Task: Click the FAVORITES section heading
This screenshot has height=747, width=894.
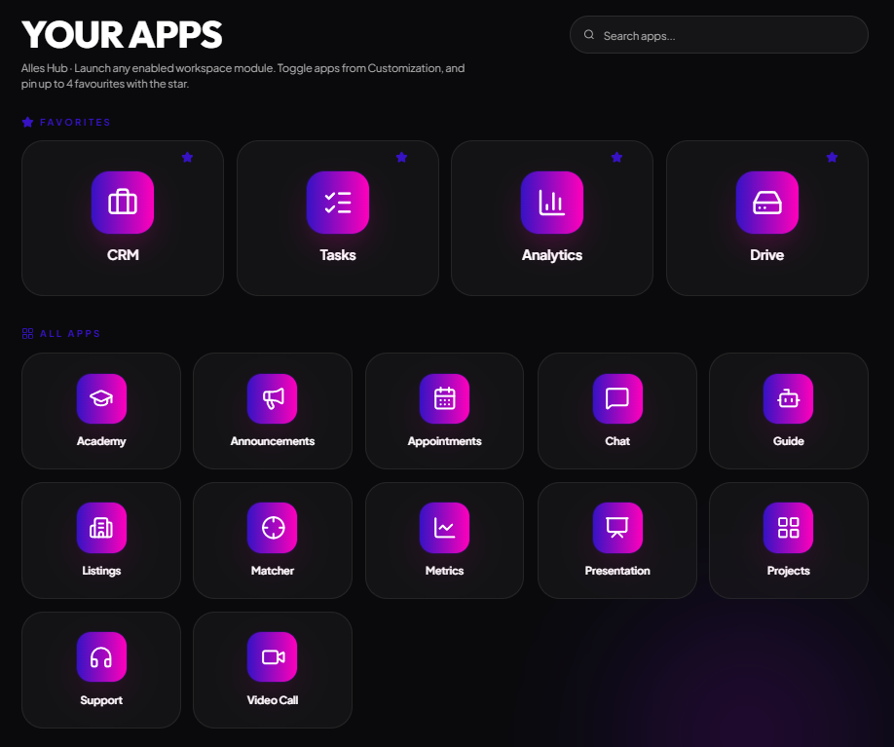Action: 75,122
